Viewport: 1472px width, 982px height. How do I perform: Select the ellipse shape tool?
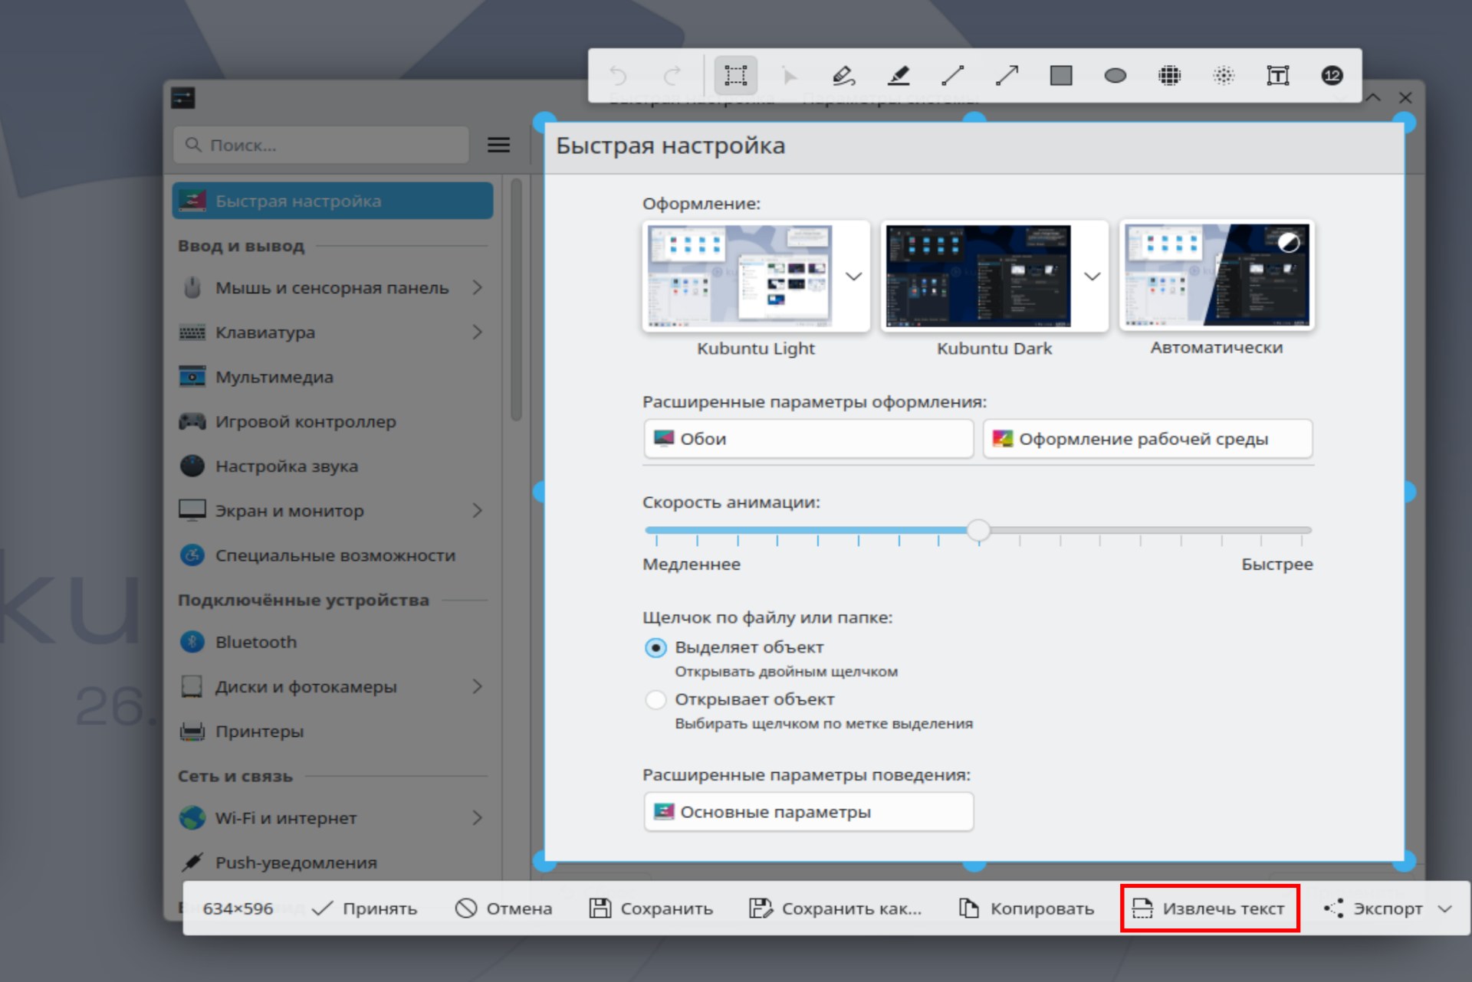pyautogui.click(x=1115, y=75)
